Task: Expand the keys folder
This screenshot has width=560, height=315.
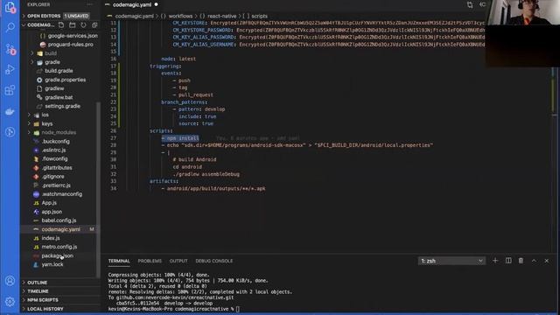Action: (46, 124)
